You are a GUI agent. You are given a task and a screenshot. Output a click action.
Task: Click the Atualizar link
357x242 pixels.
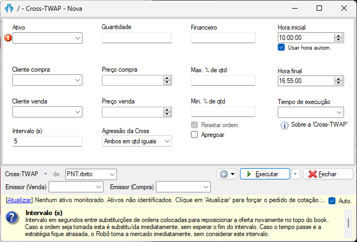[x=19, y=200]
